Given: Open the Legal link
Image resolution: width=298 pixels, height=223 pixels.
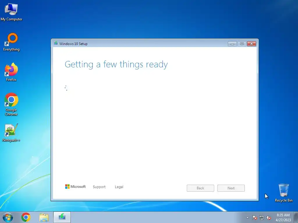Looking at the screenshot, I should pyautogui.click(x=119, y=187).
